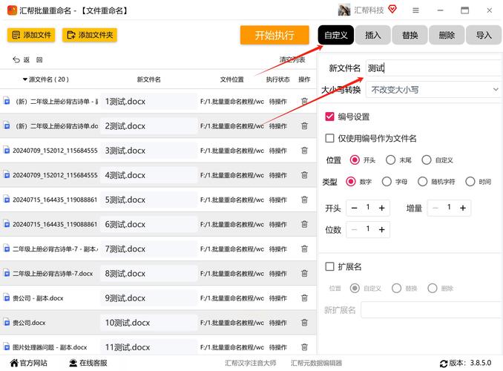The image size is (503, 371).
Task: Switch to the 删除 tab
Action: click(447, 35)
